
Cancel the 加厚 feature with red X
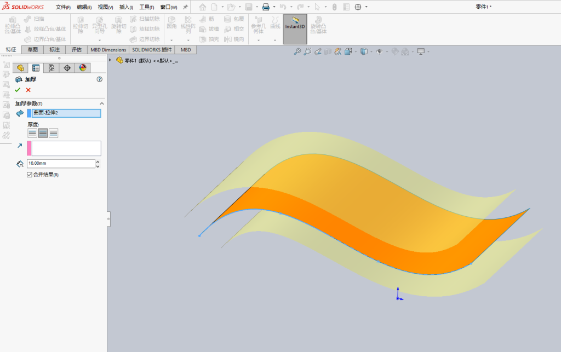[x=28, y=90]
